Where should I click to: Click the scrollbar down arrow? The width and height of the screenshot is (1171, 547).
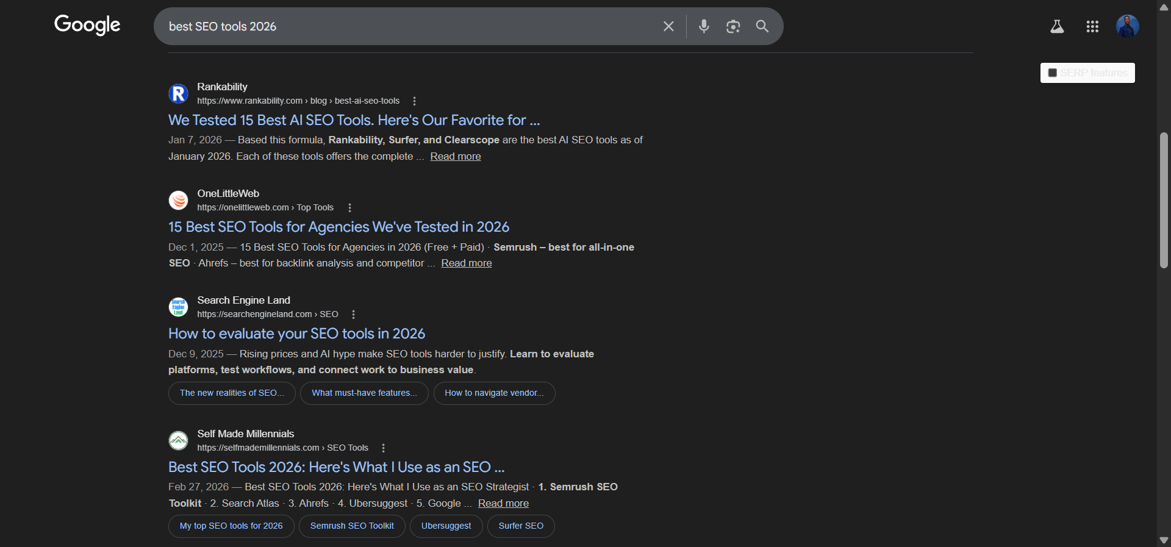click(x=1164, y=540)
